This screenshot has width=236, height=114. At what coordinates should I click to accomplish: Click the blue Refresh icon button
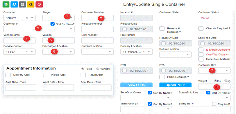click(x=15, y=4)
